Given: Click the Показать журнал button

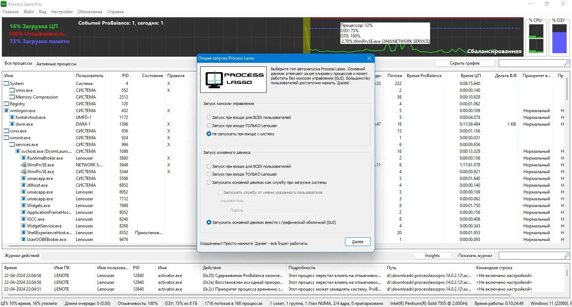Looking at the screenshot, I should (475, 256).
